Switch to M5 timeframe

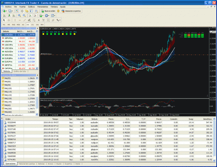coord(9,25)
